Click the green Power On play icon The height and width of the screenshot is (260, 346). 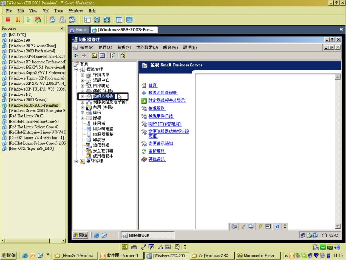coord(28,19)
